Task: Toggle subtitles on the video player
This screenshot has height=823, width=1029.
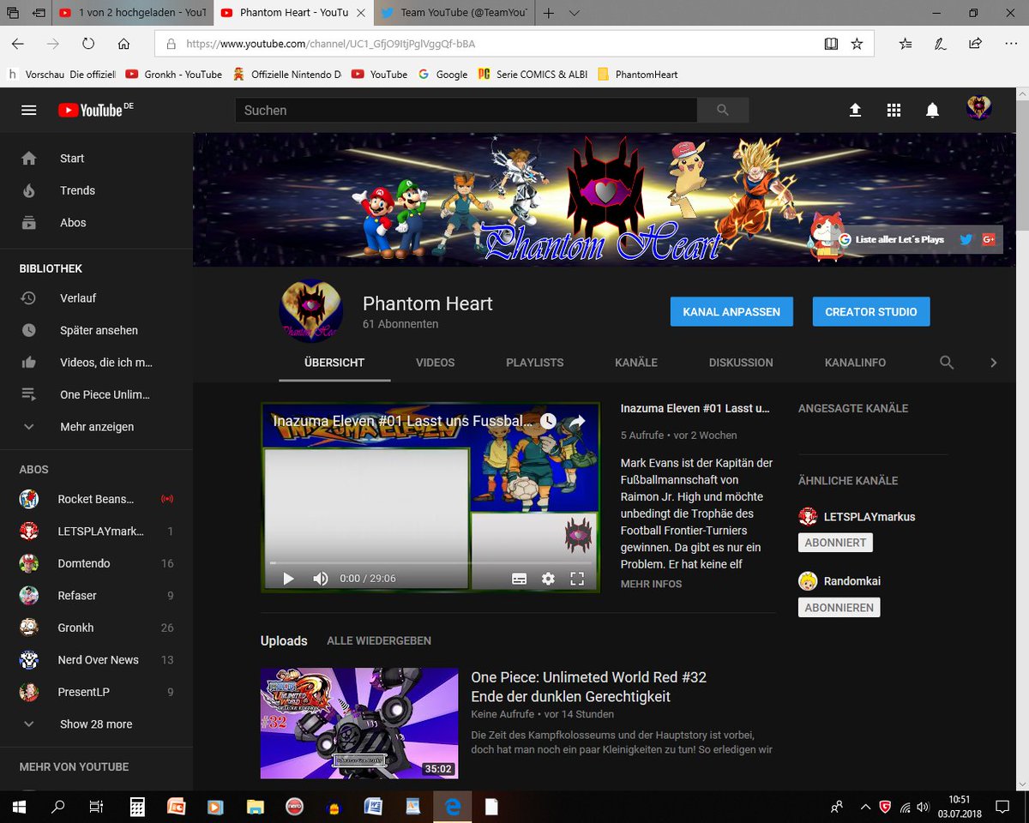Action: click(519, 579)
